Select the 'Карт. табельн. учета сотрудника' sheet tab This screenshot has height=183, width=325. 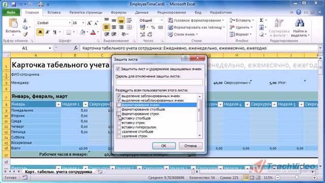click(58, 172)
